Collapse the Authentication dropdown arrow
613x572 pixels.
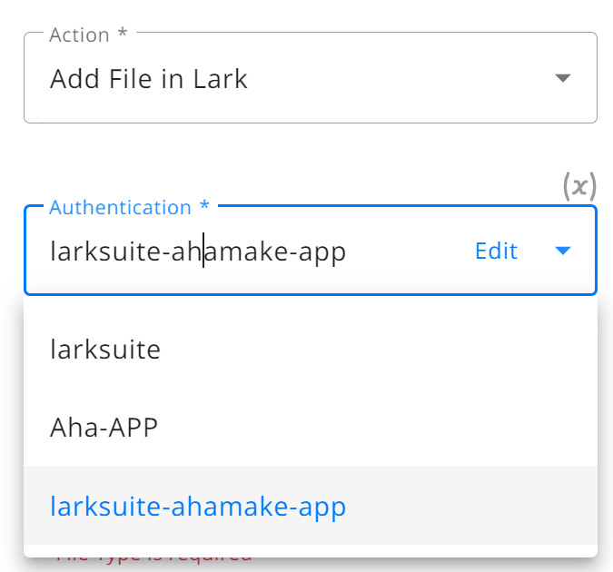[562, 251]
